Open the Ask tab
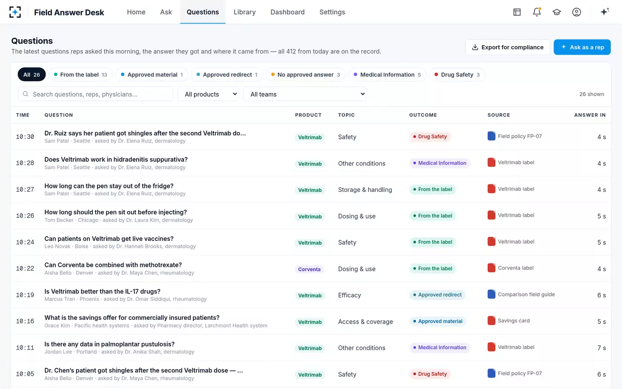The image size is (622, 389). coord(166,12)
